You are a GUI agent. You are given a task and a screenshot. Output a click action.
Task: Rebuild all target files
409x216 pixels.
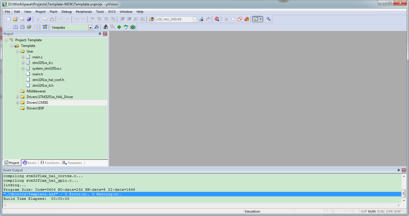[x=22, y=27]
